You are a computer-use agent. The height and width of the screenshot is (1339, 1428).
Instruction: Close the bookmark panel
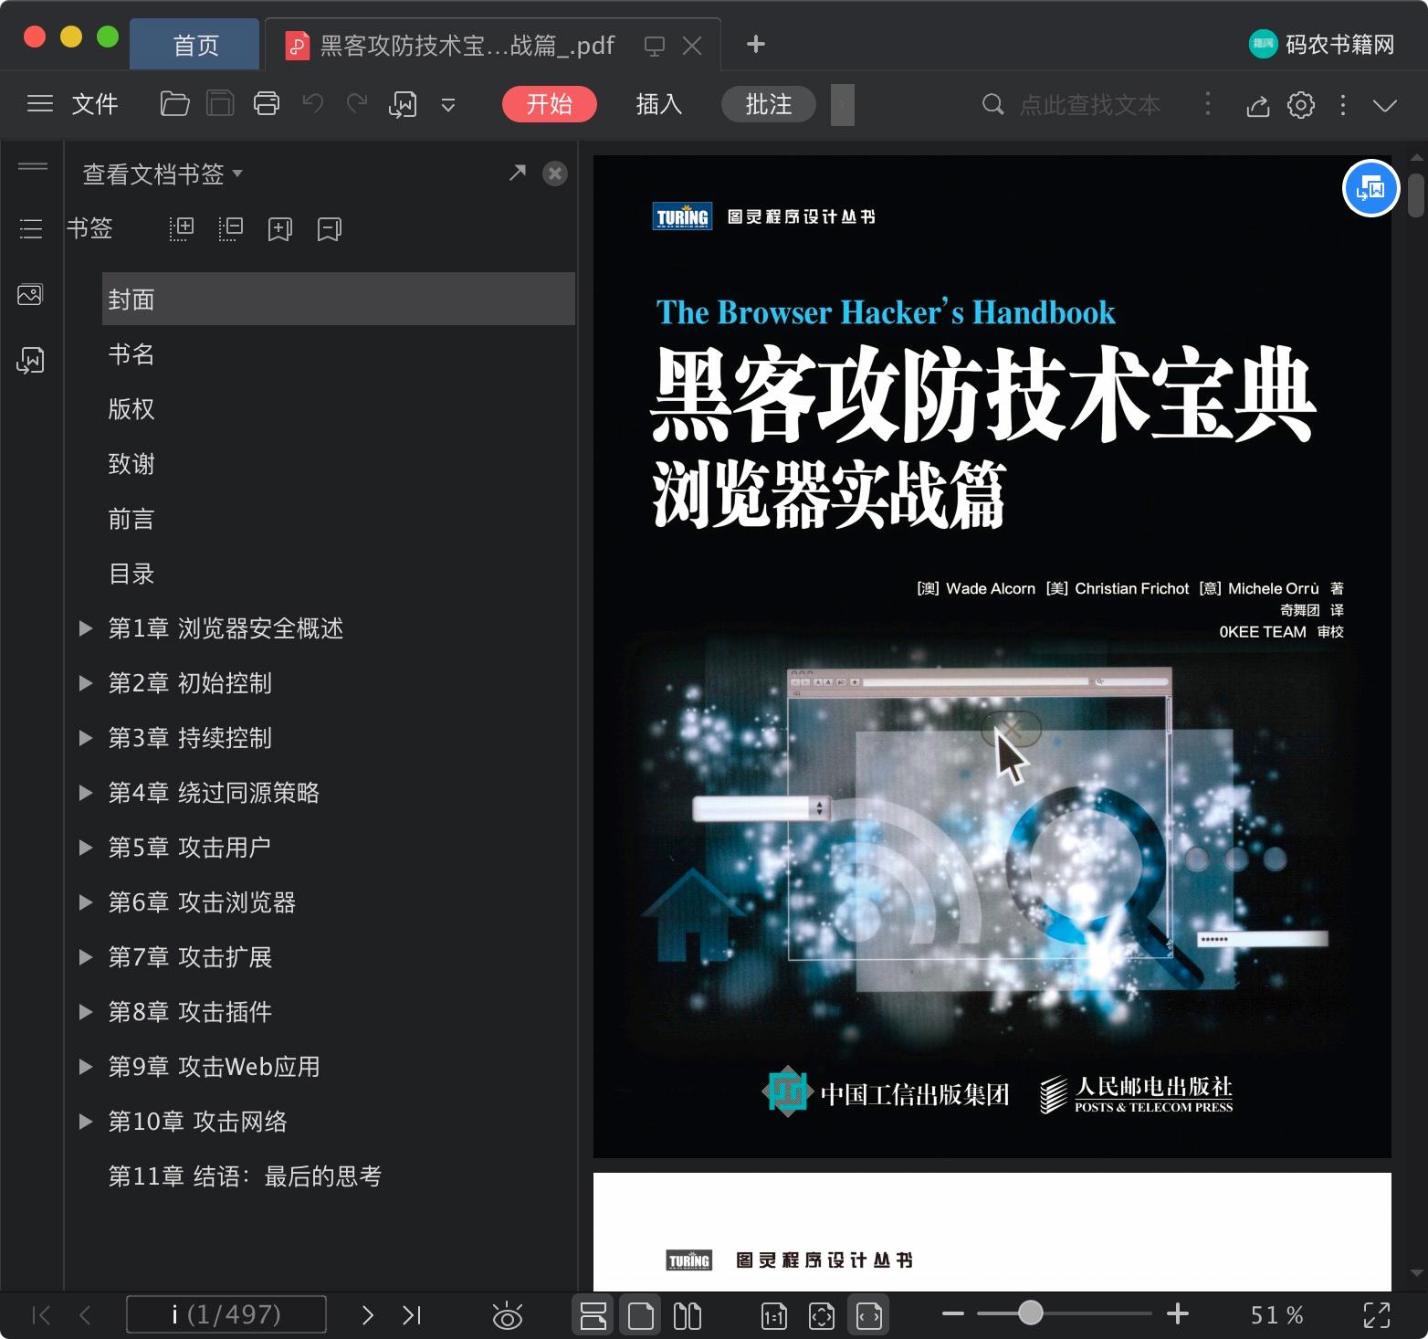pos(555,174)
